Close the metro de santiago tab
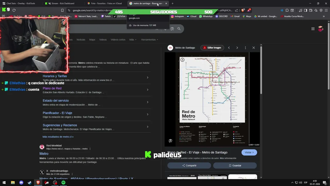 166,3
